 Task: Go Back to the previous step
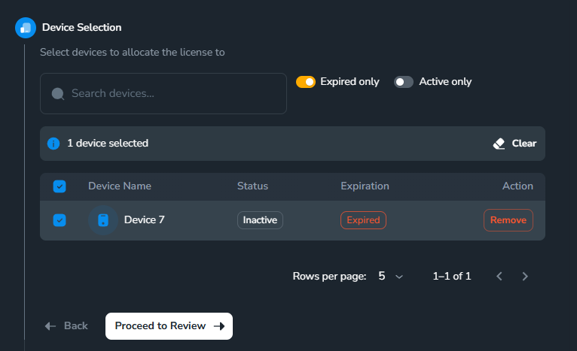[66, 326]
